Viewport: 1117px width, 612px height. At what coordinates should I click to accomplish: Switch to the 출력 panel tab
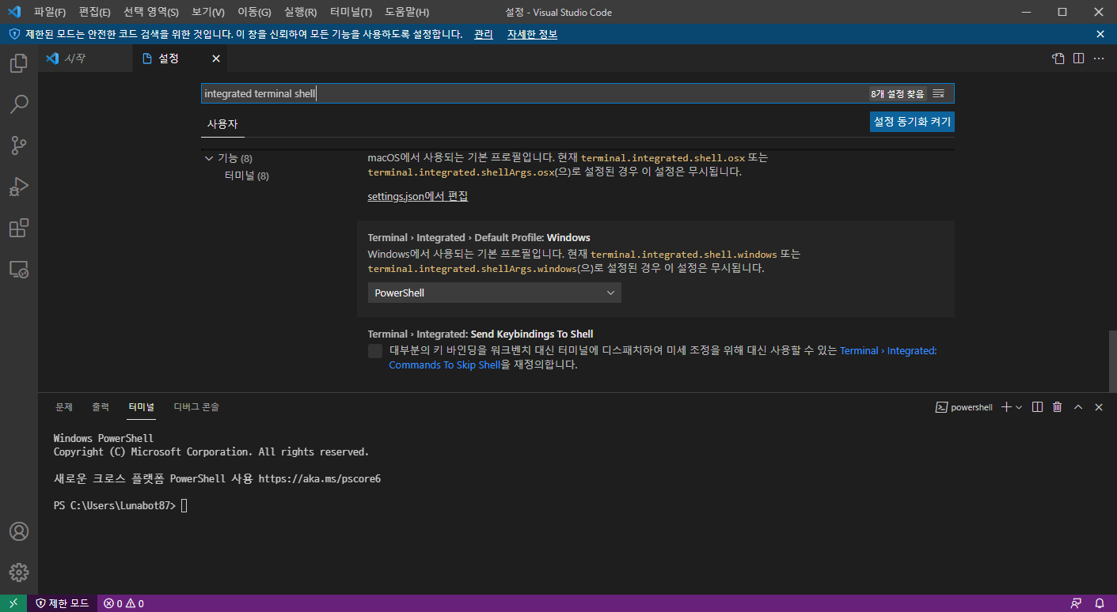pos(101,407)
